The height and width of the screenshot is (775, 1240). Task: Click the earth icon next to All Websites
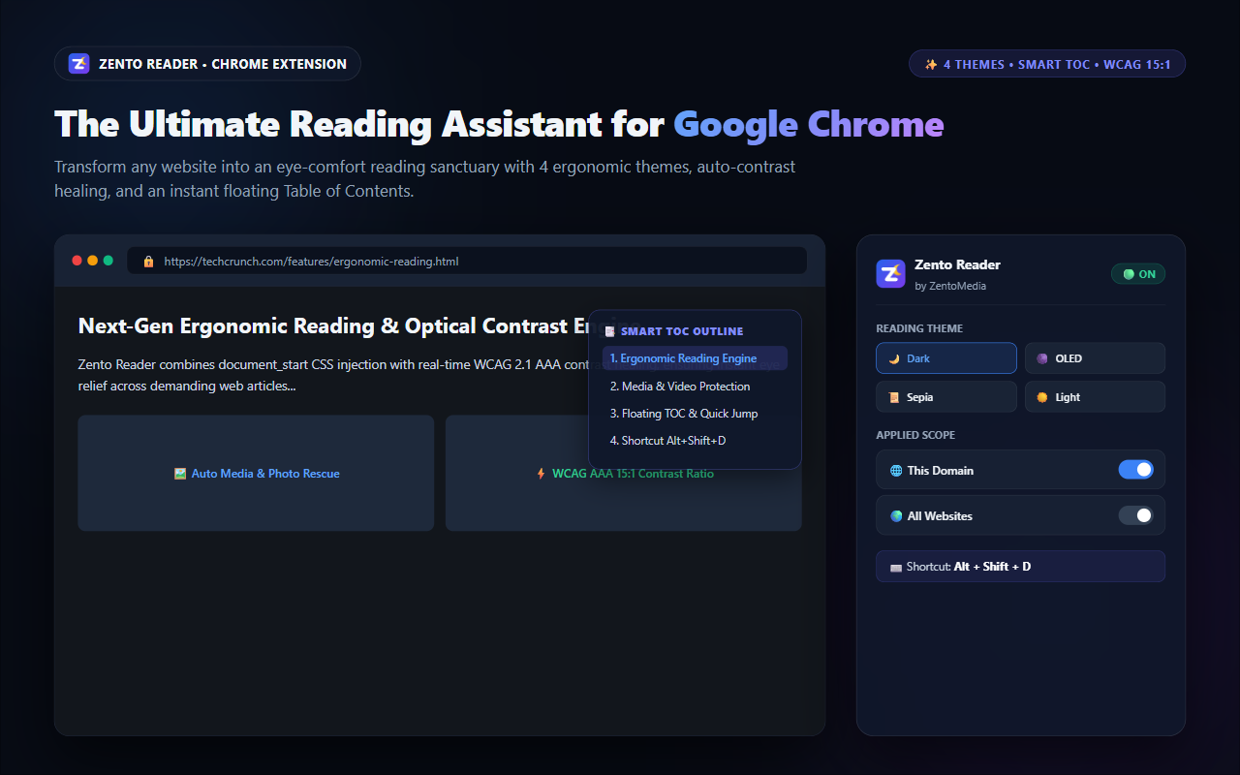point(896,516)
